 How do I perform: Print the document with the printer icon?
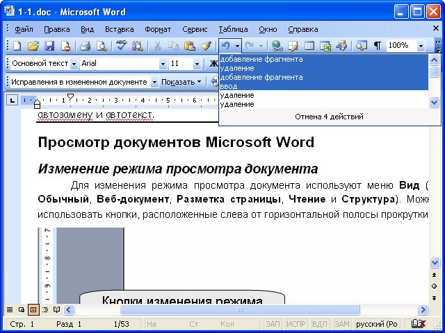point(85,46)
